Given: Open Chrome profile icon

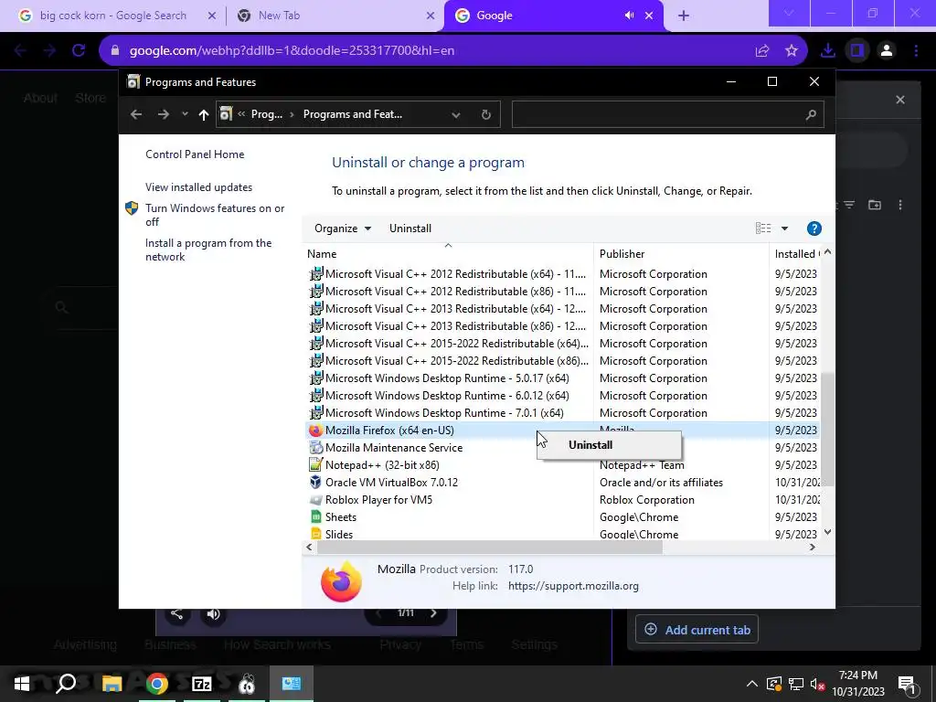Looking at the screenshot, I should click(887, 51).
